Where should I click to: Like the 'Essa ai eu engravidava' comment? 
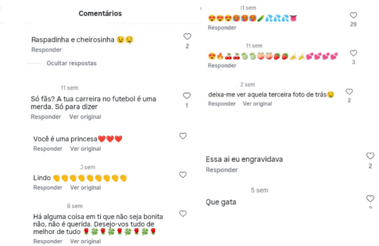point(370,156)
